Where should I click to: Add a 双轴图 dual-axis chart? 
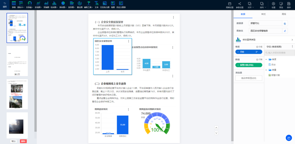coord(46,5)
